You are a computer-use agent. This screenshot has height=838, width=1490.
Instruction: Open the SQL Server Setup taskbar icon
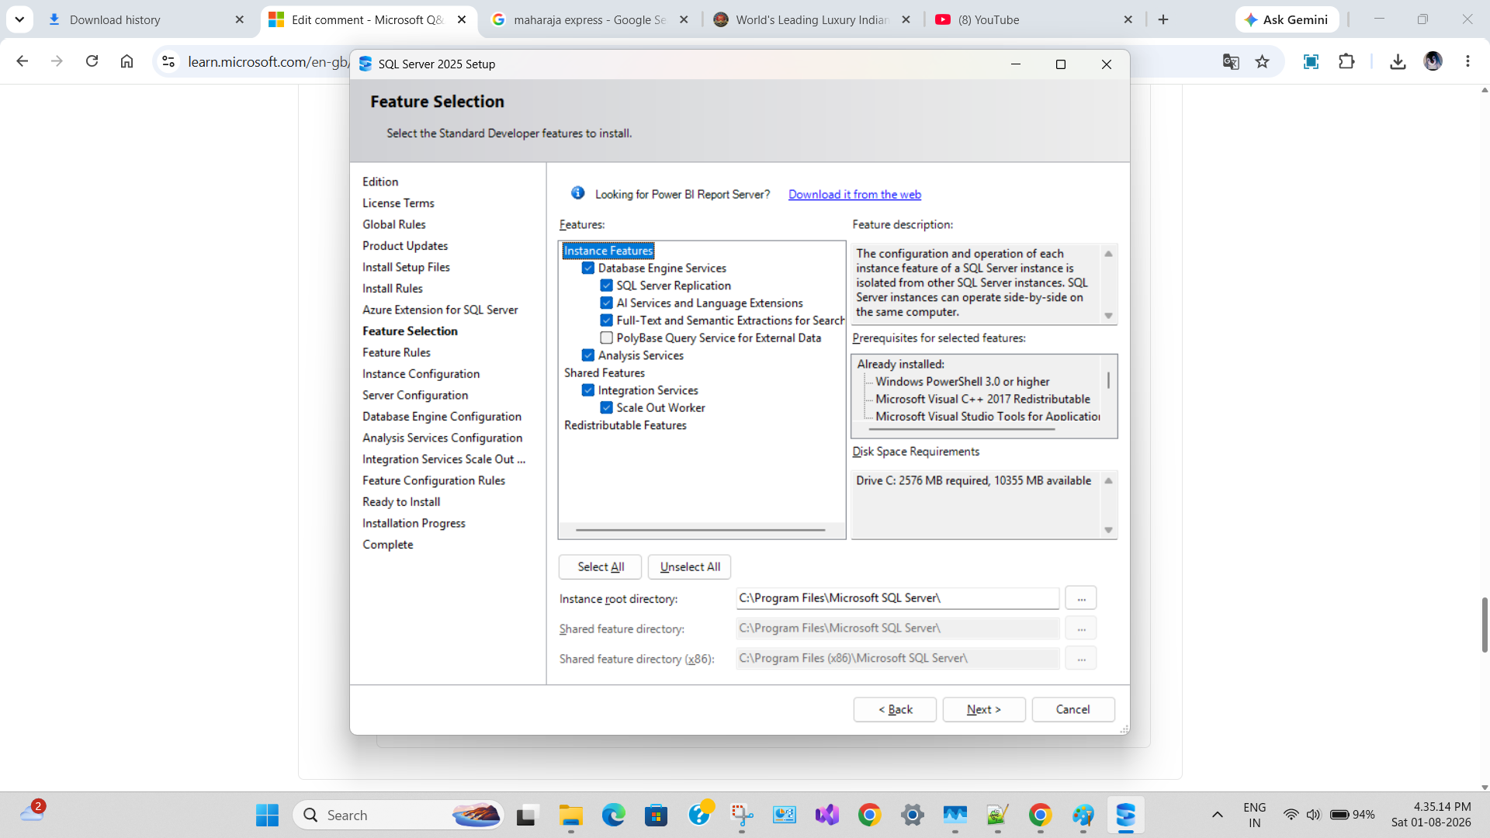[x=1126, y=815]
